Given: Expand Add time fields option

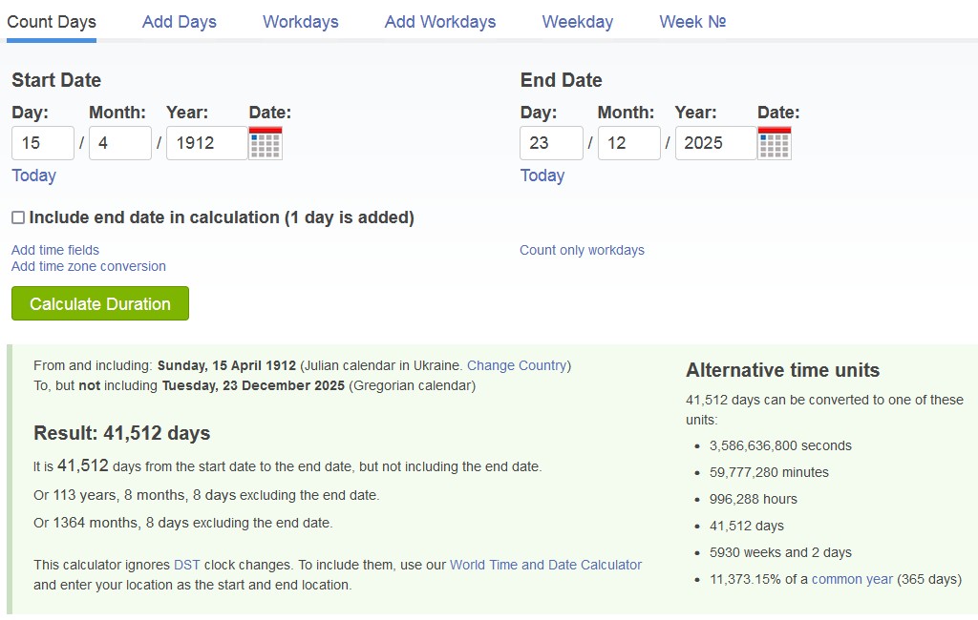Looking at the screenshot, I should pos(55,250).
